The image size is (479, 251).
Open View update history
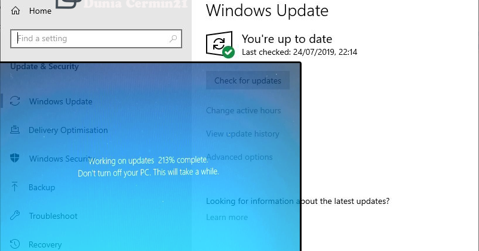click(x=242, y=134)
